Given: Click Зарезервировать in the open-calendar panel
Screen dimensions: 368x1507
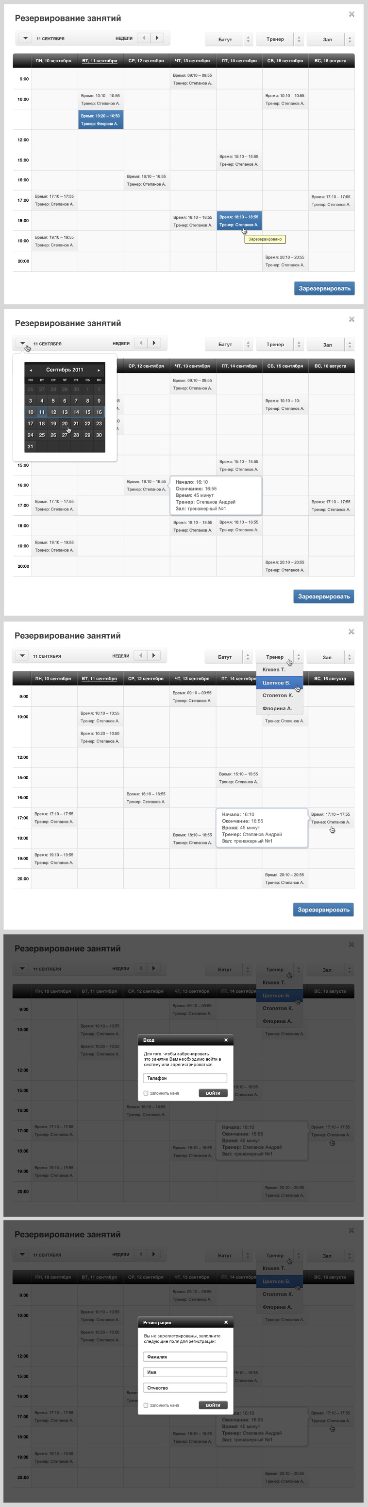Looking at the screenshot, I should [324, 596].
